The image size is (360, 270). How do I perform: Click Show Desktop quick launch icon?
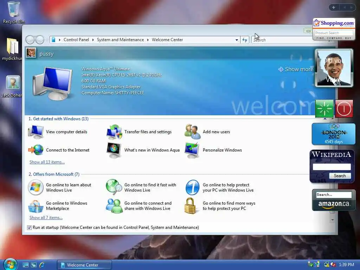point(25,265)
